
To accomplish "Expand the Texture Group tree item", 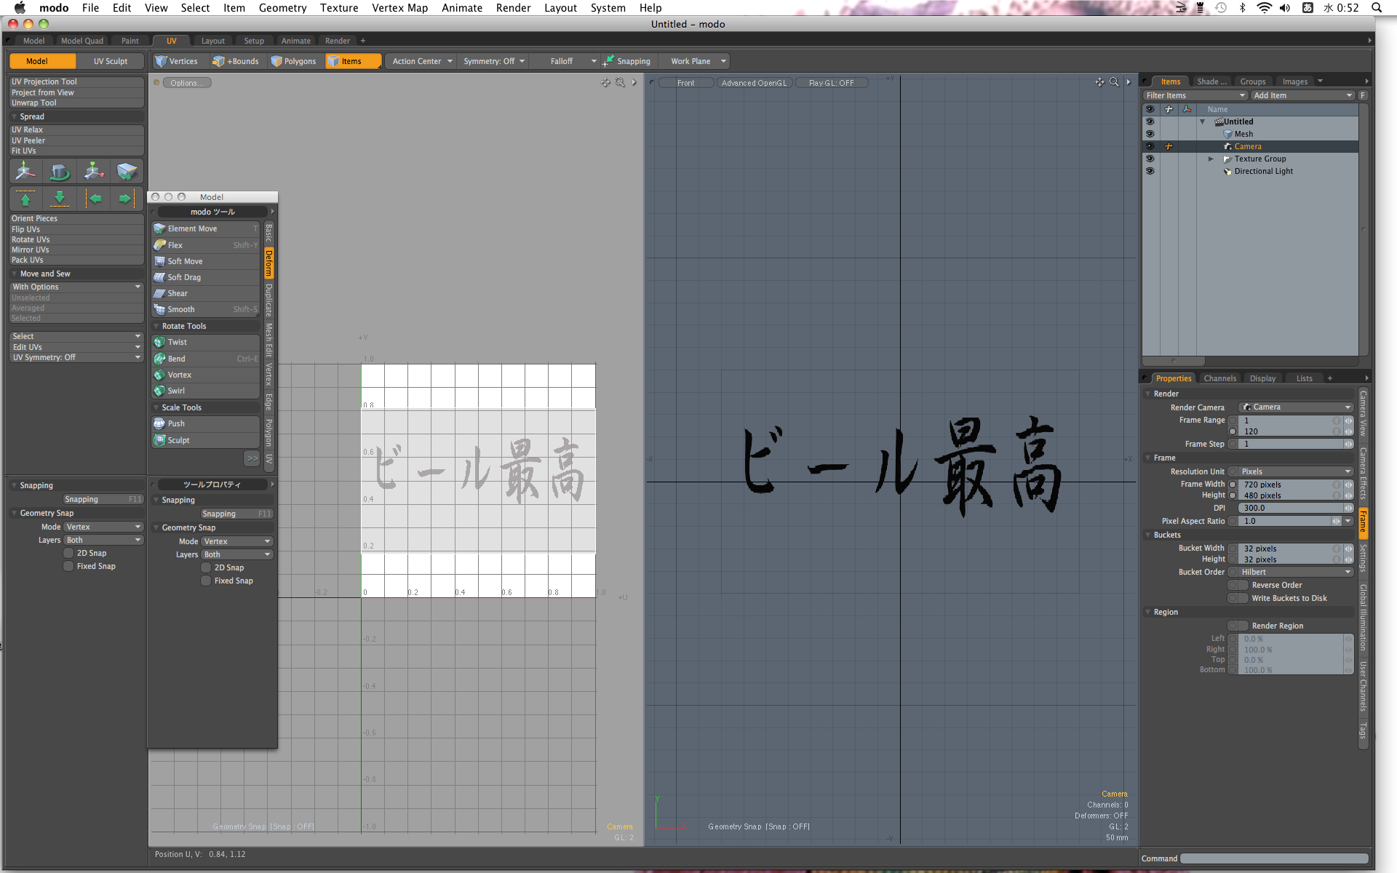I will tap(1211, 159).
